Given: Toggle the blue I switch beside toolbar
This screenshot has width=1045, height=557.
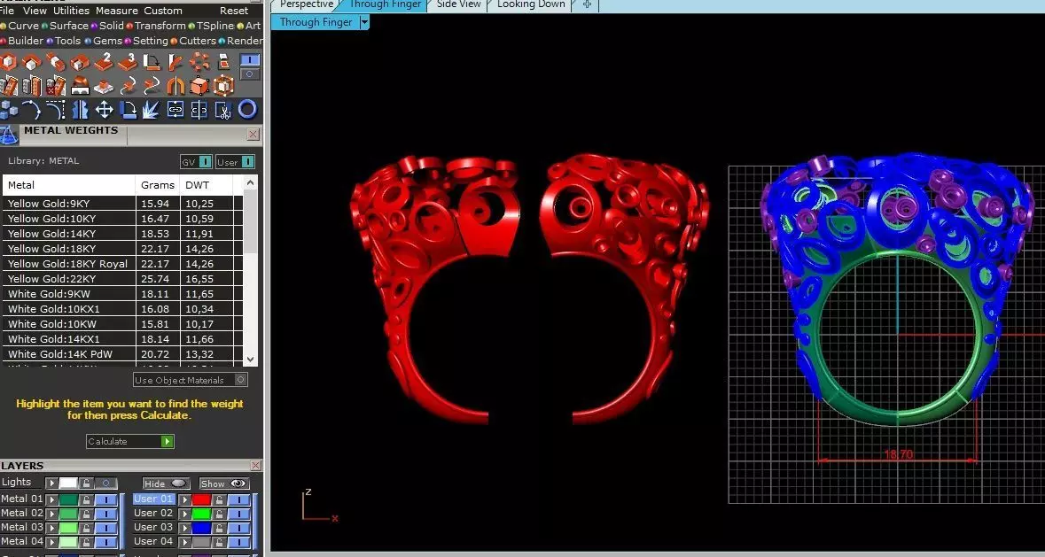Looking at the screenshot, I should pyautogui.click(x=249, y=59).
